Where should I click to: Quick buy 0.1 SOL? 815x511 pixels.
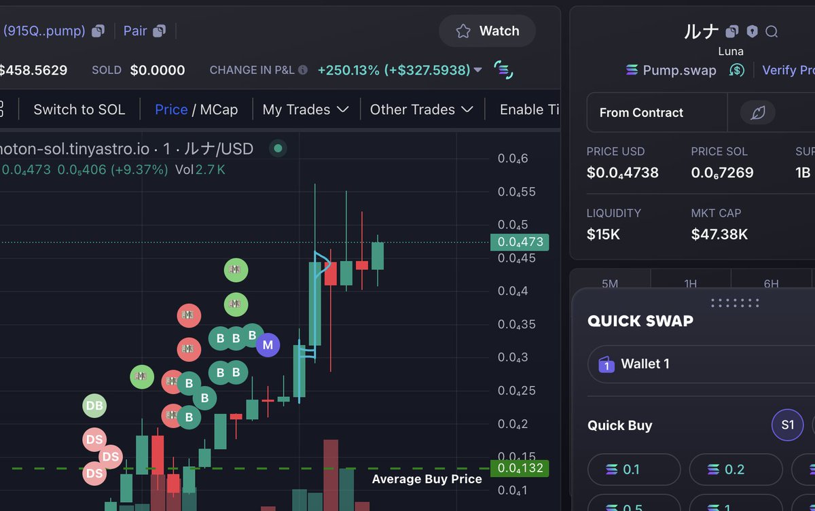[634, 470]
